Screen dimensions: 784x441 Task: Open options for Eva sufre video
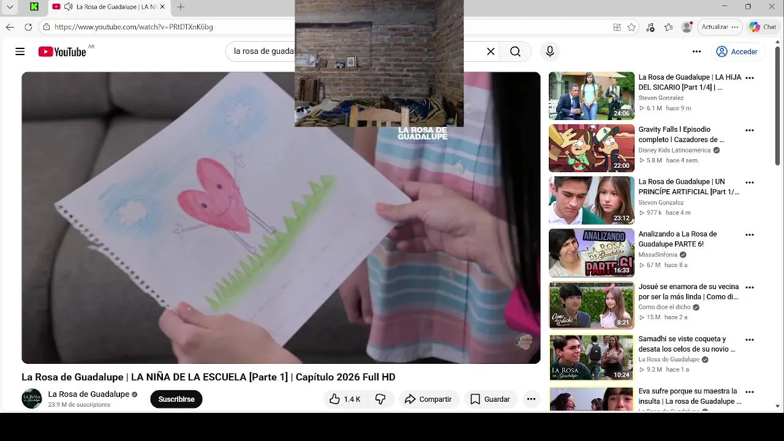click(750, 391)
